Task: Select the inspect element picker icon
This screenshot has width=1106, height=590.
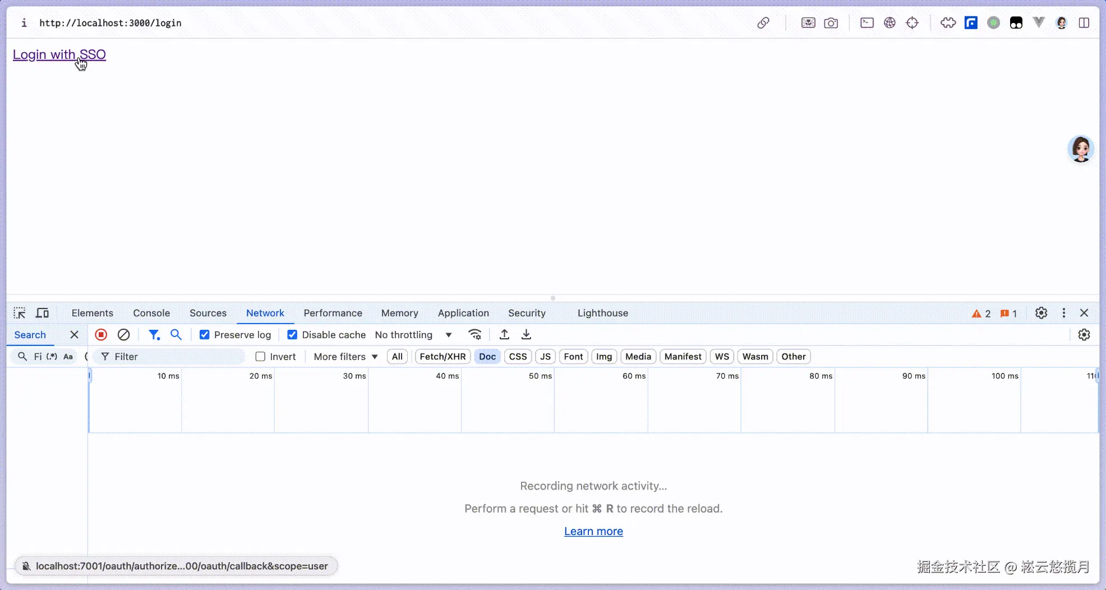Action: [x=20, y=313]
